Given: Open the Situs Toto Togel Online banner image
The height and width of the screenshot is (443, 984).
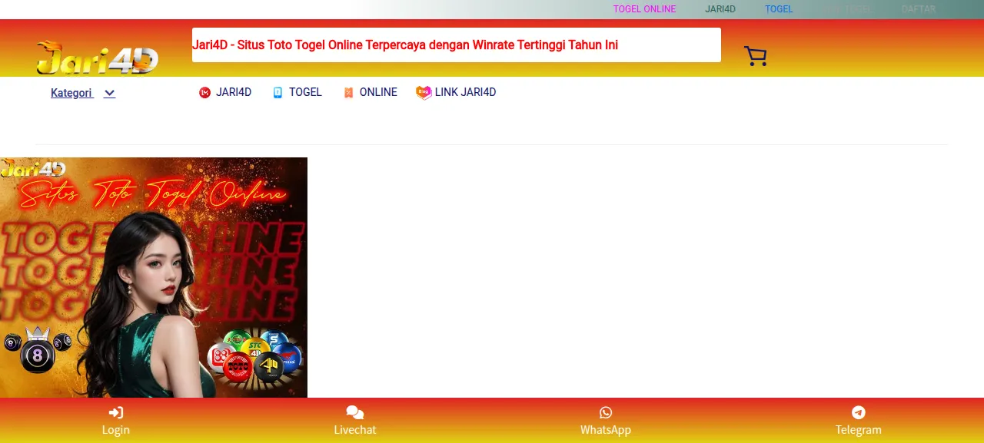Looking at the screenshot, I should coord(154,277).
